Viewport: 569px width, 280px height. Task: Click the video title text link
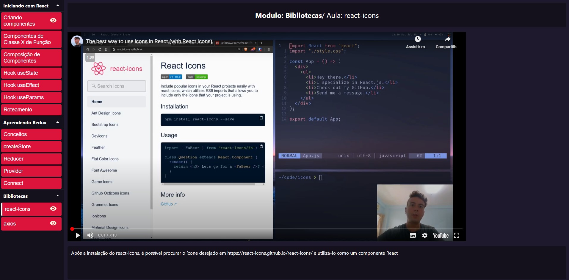pos(149,41)
